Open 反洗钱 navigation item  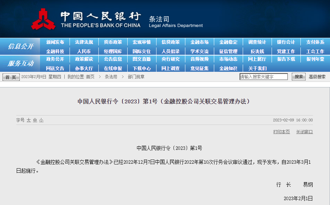click(257, 51)
